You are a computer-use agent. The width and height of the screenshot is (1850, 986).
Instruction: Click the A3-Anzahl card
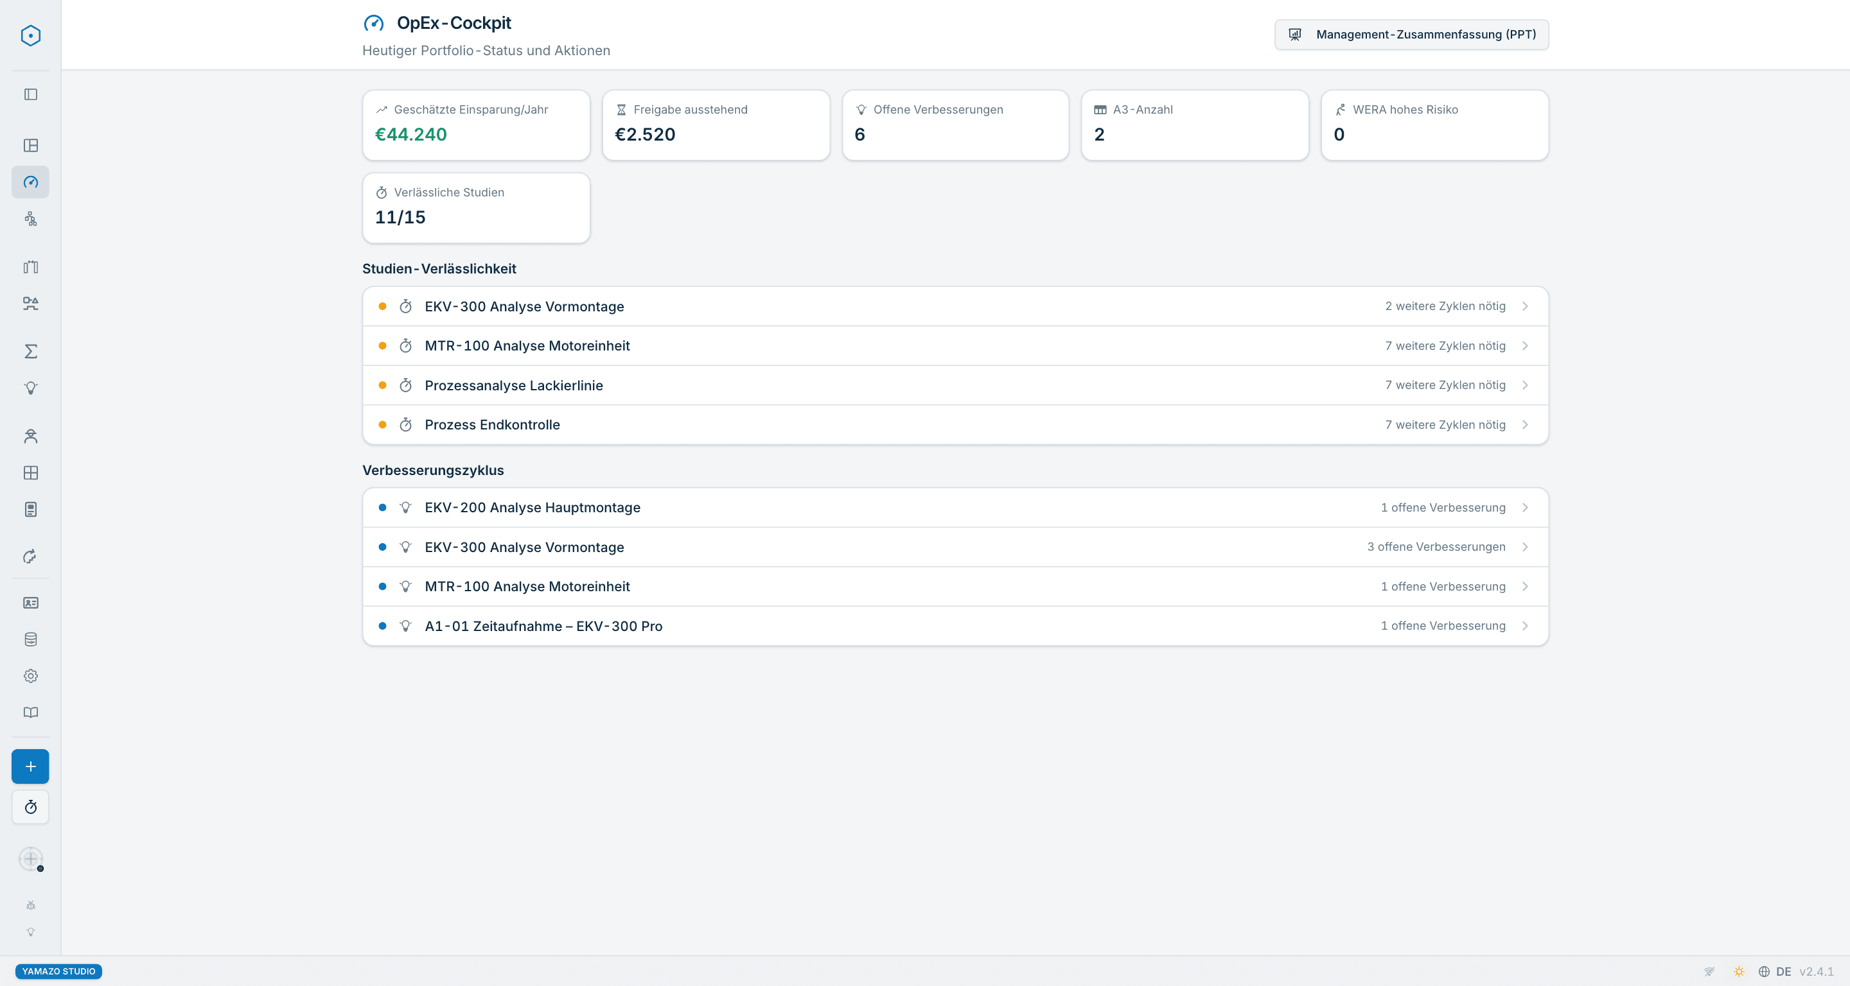click(1195, 125)
